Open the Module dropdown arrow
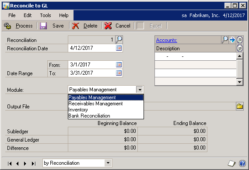Viewport: 249px width, 170px height. click(140, 90)
